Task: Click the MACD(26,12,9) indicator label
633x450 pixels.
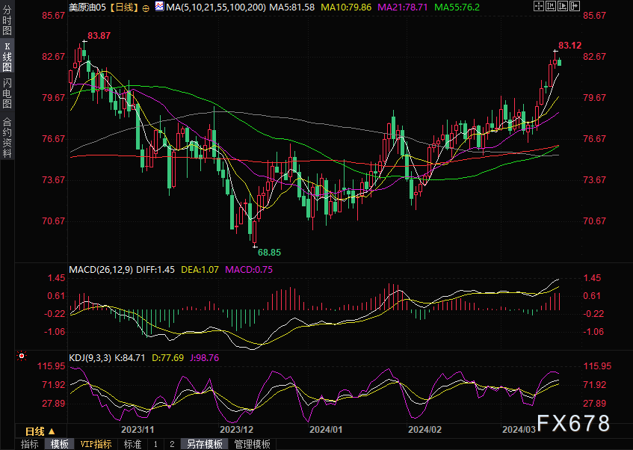Action: (101, 269)
